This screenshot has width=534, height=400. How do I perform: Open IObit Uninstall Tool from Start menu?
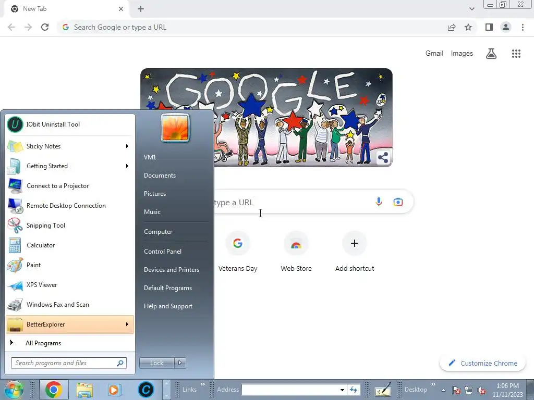tap(70, 124)
